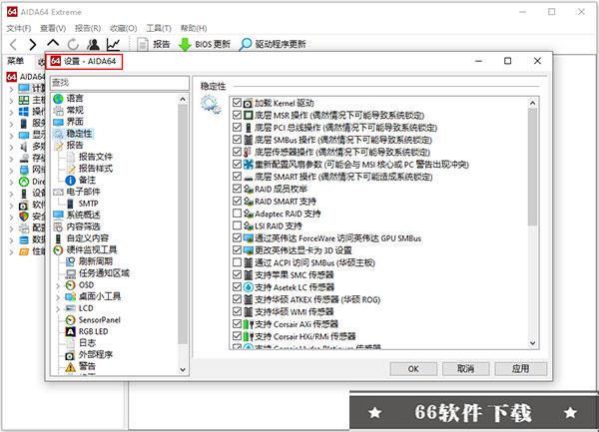Viewport: 599px width, 432px height.
Task: Click the 应用 button
Action: (x=521, y=369)
